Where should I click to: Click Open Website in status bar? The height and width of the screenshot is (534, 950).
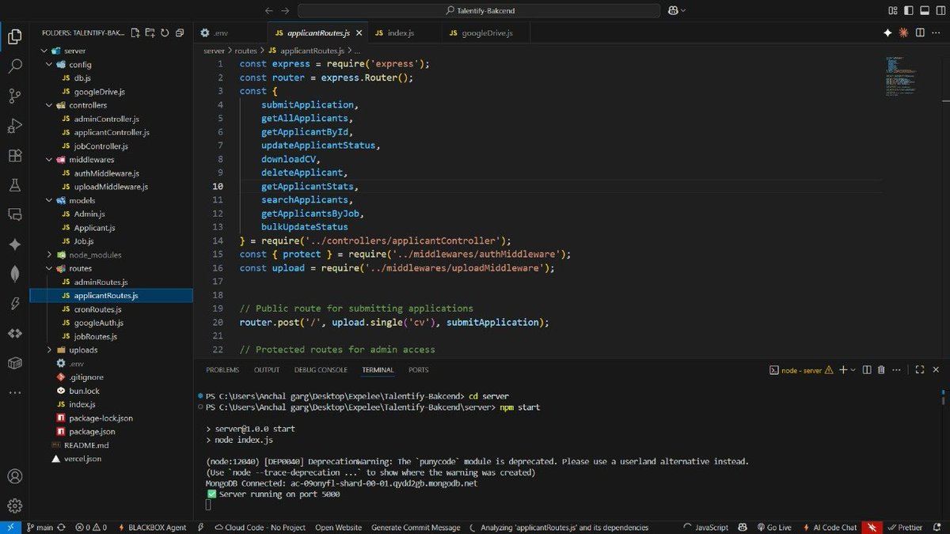338,527
